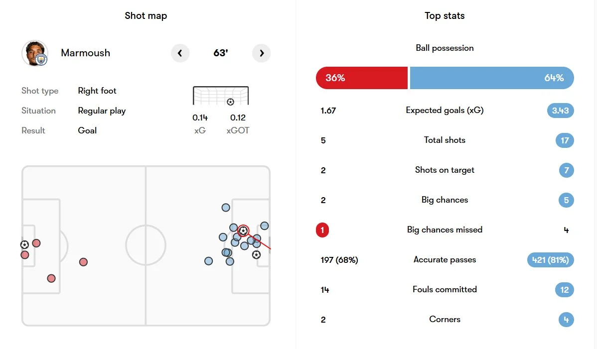Click the red 36% possession segment
Screen dimensions: 597x349
tap(361, 78)
